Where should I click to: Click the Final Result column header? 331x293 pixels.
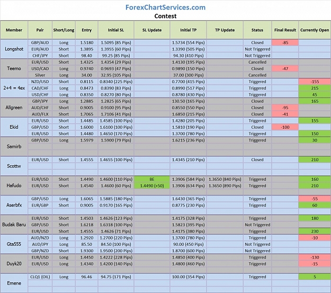tap(285, 30)
